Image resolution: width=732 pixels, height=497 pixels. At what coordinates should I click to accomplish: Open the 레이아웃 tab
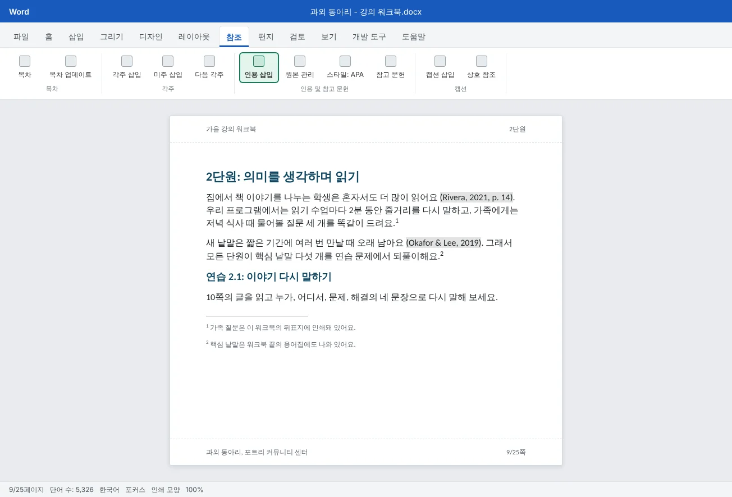[x=194, y=37]
